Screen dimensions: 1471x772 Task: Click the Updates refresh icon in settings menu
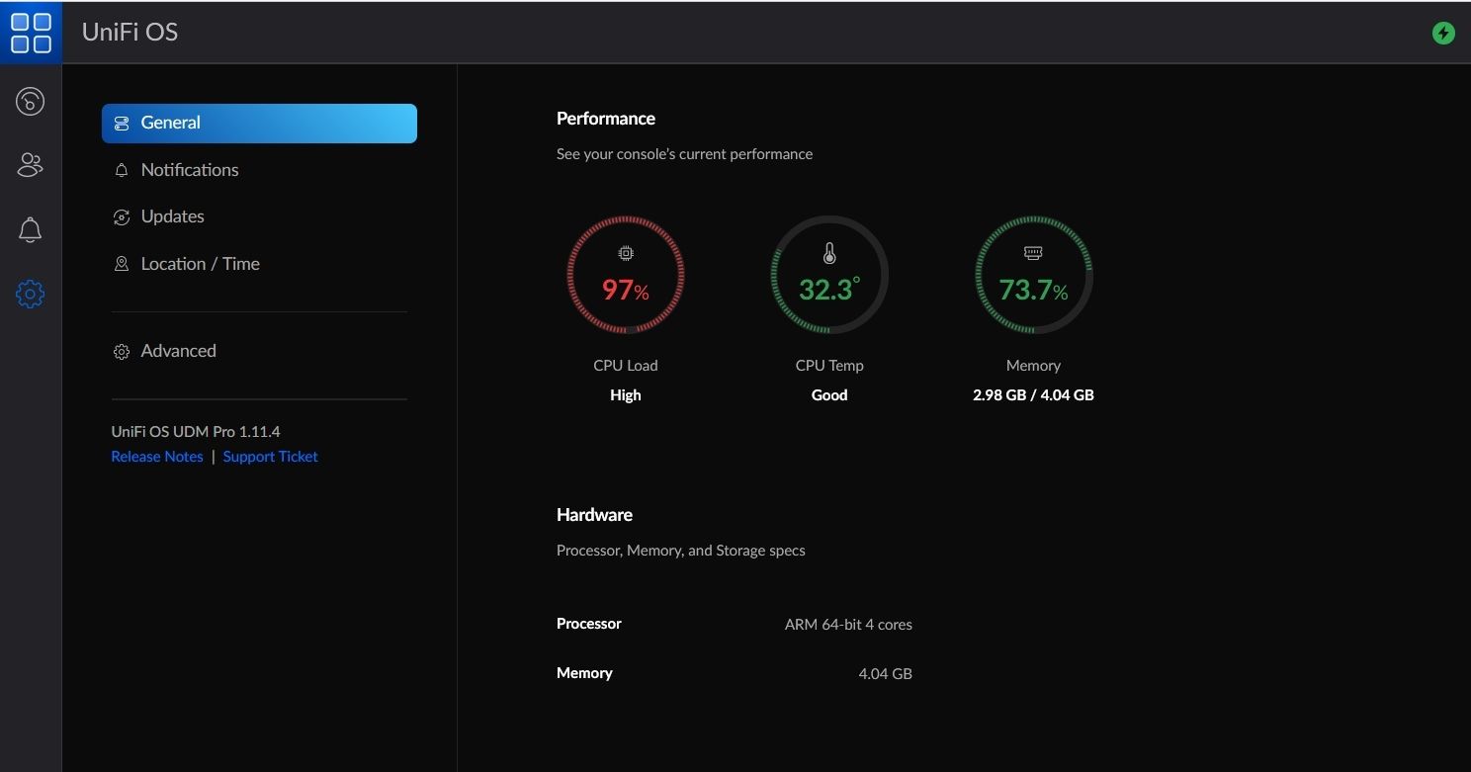point(122,217)
